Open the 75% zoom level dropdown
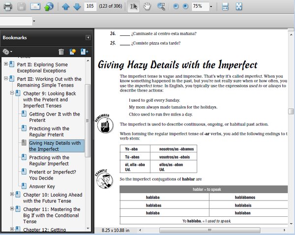This screenshot has height=235, width=295. 211,6
